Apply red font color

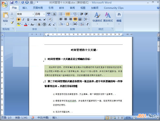(x=26, y=24)
